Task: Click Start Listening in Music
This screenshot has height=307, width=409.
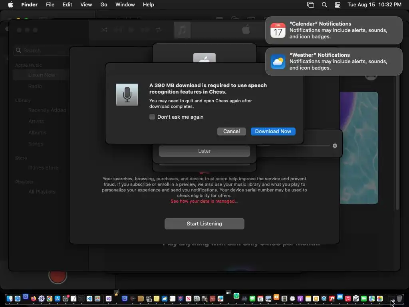Action: pyautogui.click(x=204, y=224)
